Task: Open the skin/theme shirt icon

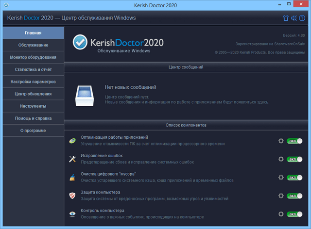Action: pyautogui.click(x=286, y=18)
